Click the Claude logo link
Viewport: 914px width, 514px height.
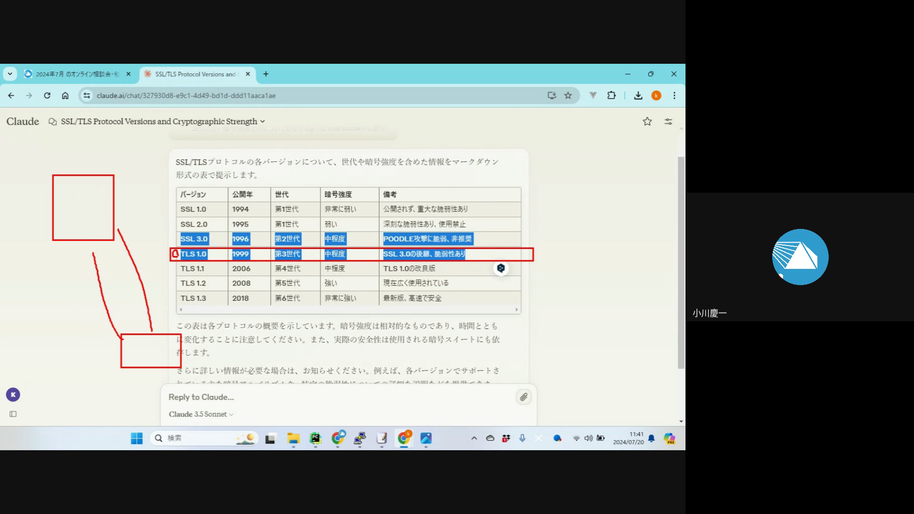tap(23, 121)
